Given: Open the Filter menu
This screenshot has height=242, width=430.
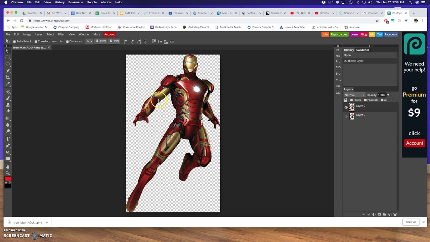Looking at the screenshot, I should pyautogui.click(x=61, y=34).
